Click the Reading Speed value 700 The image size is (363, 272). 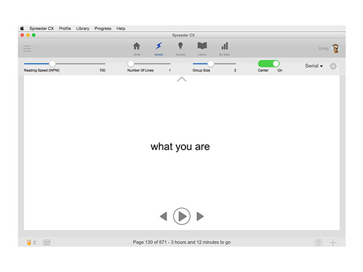(x=103, y=70)
